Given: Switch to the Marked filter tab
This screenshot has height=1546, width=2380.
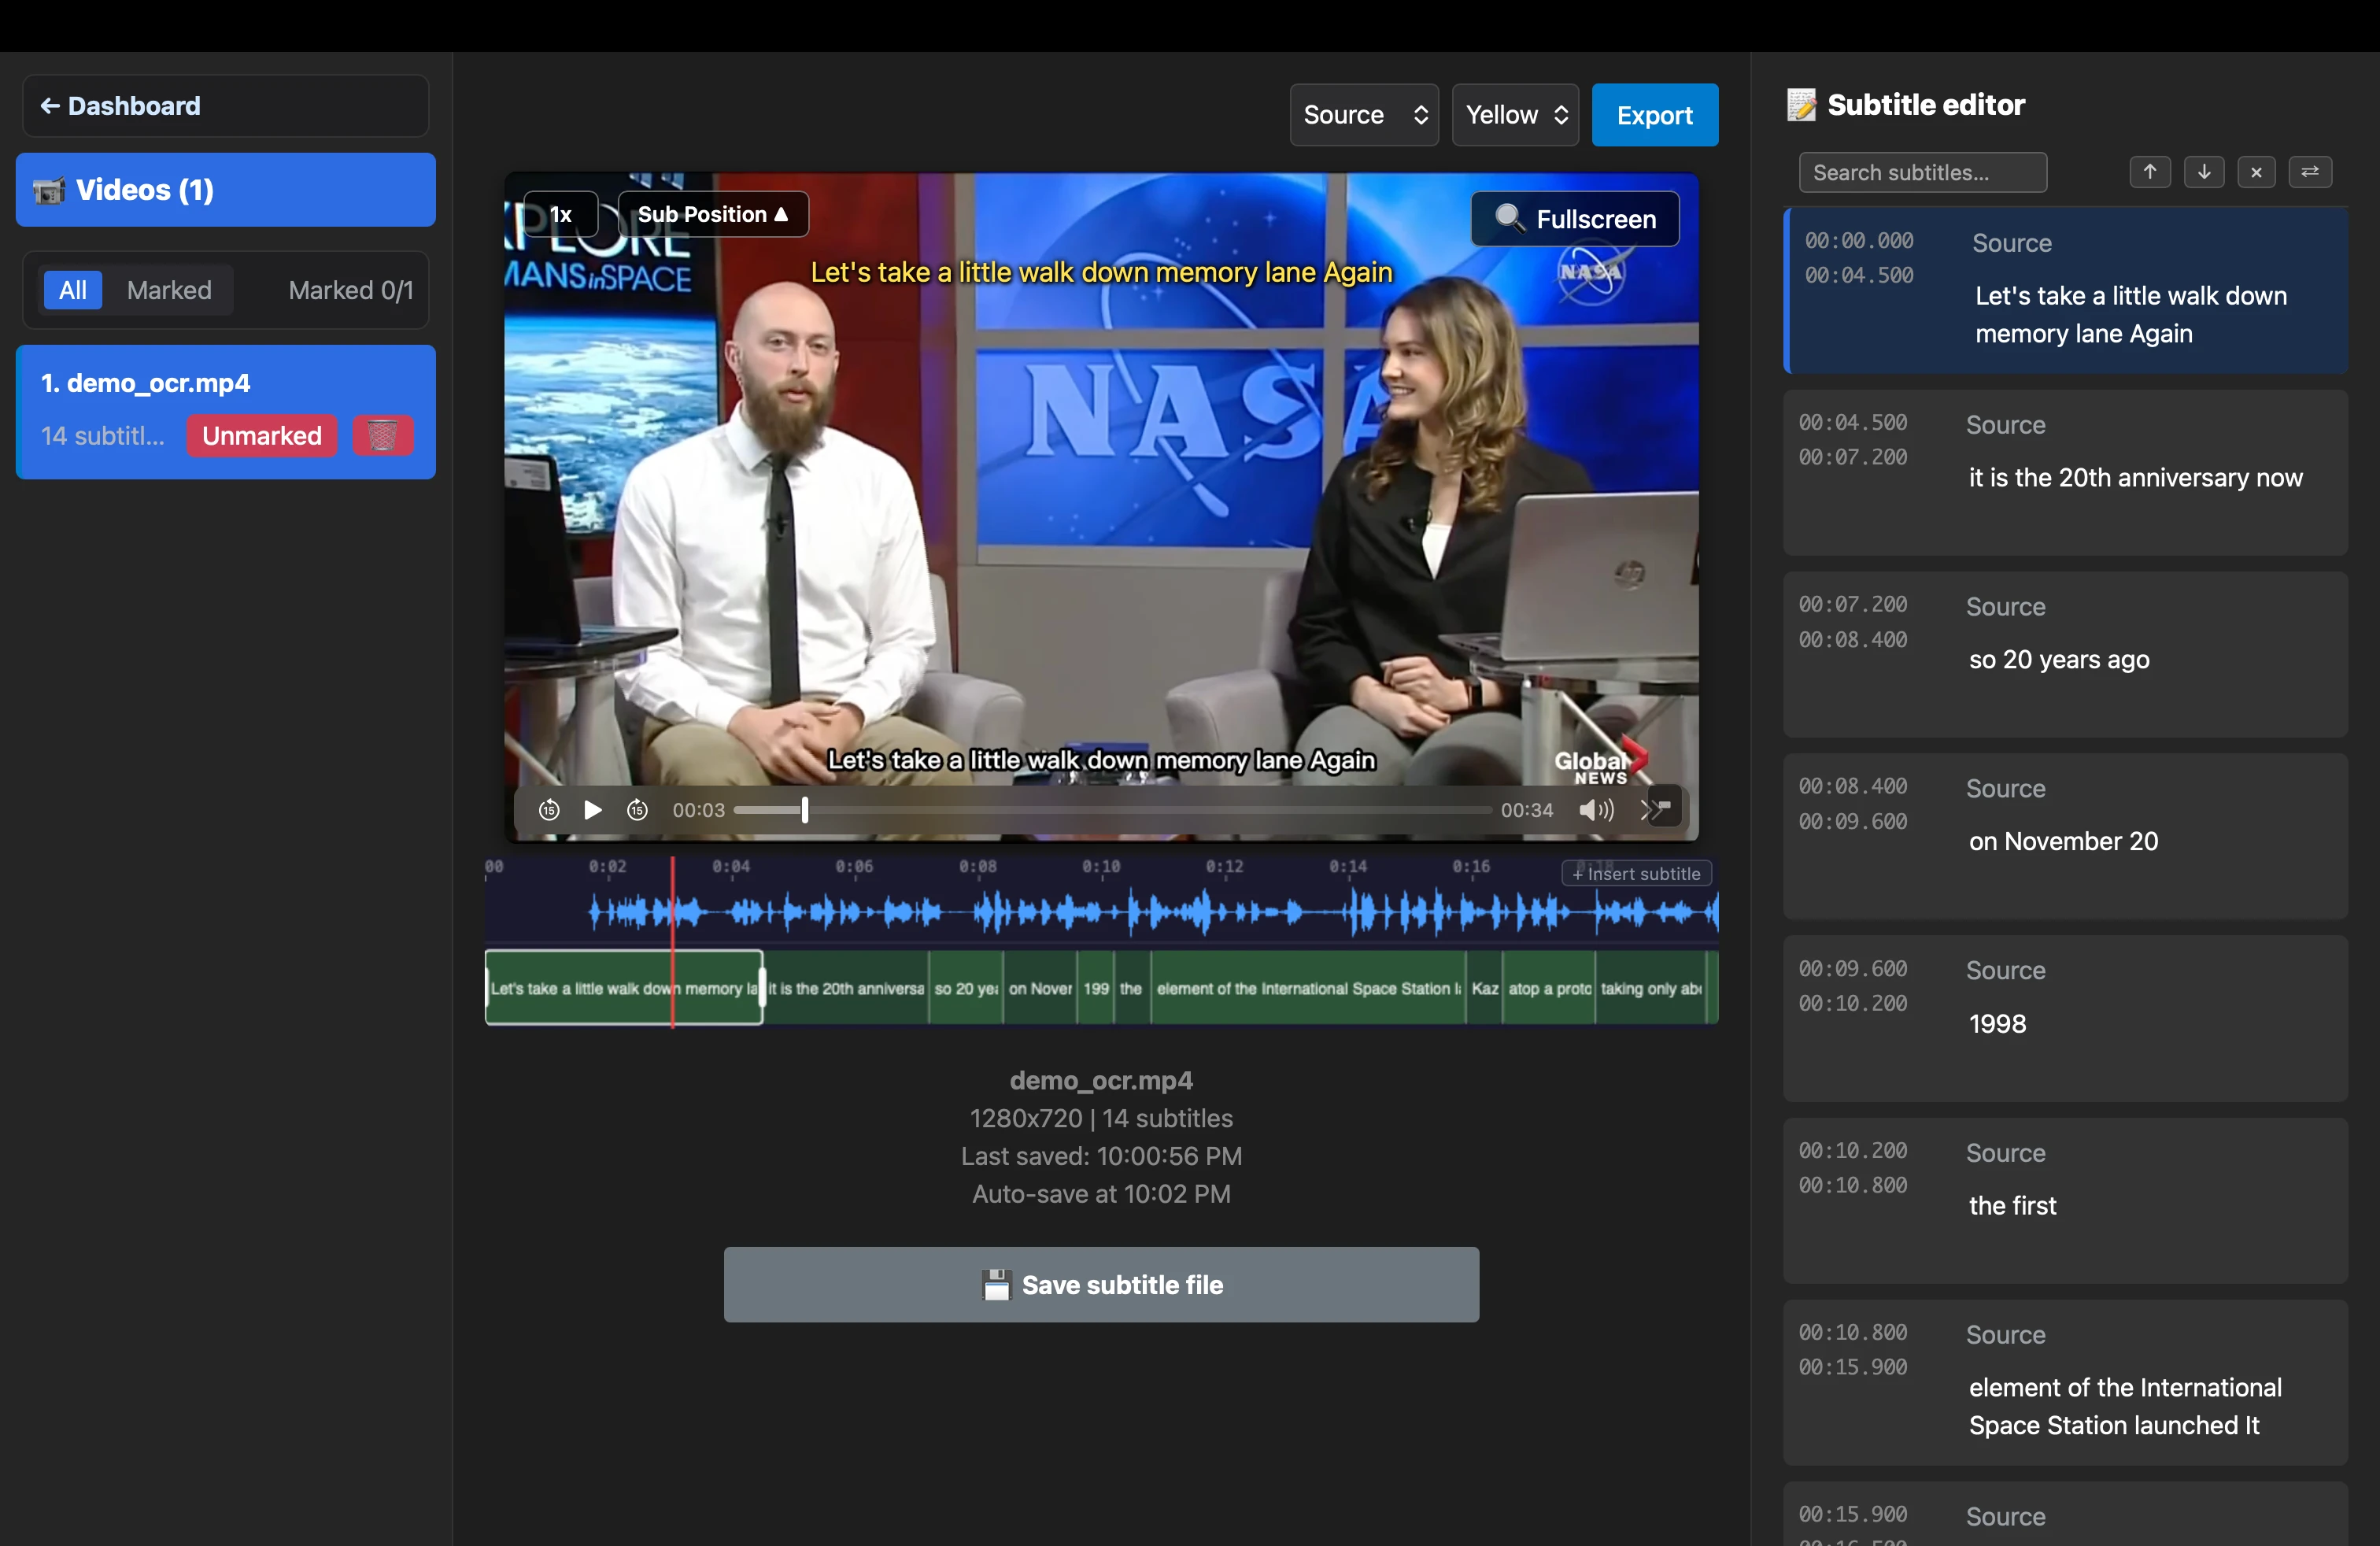Looking at the screenshot, I should click(x=169, y=291).
